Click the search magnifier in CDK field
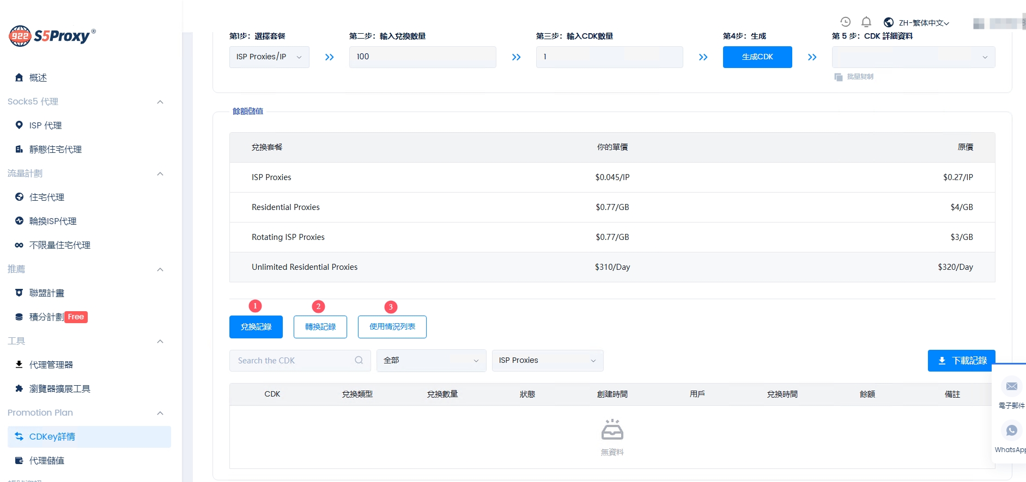The height and width of the screenshot is (482, 1026). point(359,360)
